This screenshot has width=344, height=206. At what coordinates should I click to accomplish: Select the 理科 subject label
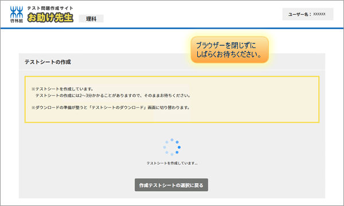(91, 19)
